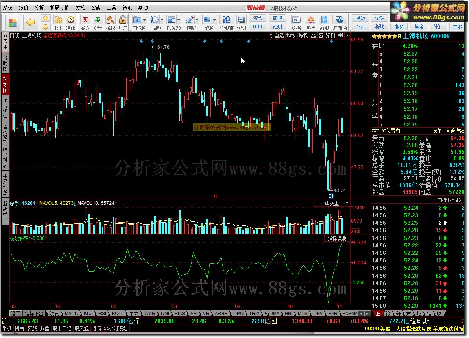Select the MACD indicator tab
This screenshot has height=338, width=469.
point(72,314)
